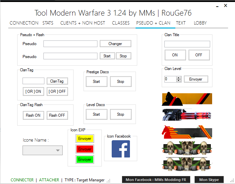Select the red horse title banner
Screen dimensions: 235x184
[x=187, y=132]
